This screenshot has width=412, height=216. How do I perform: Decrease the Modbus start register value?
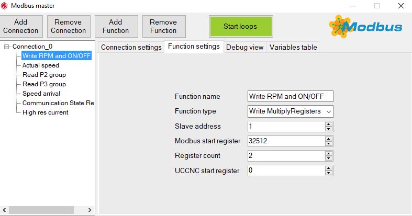pos(329,143)
